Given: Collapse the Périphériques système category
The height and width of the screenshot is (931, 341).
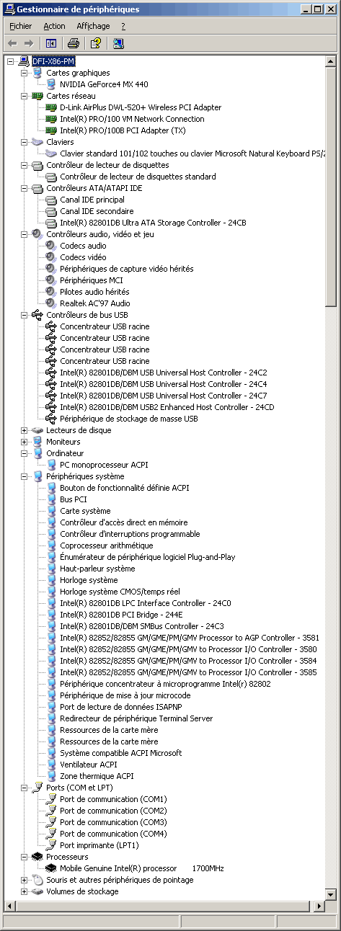Looking at the screenshot, I should (x=25, y=476).
